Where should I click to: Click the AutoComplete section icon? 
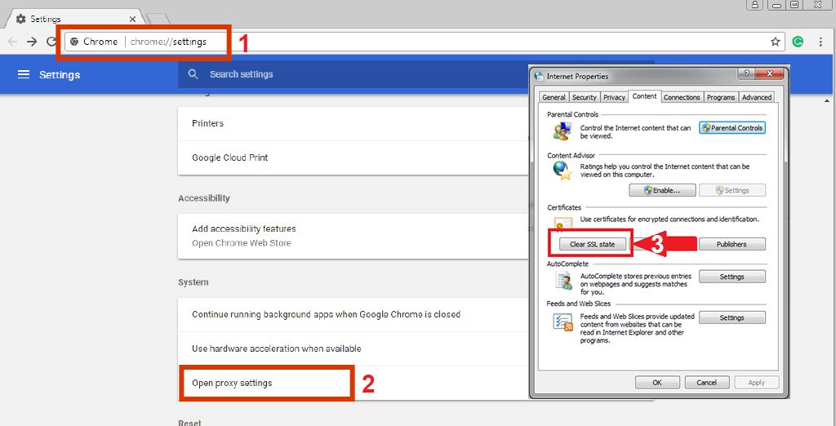point(563,281)
